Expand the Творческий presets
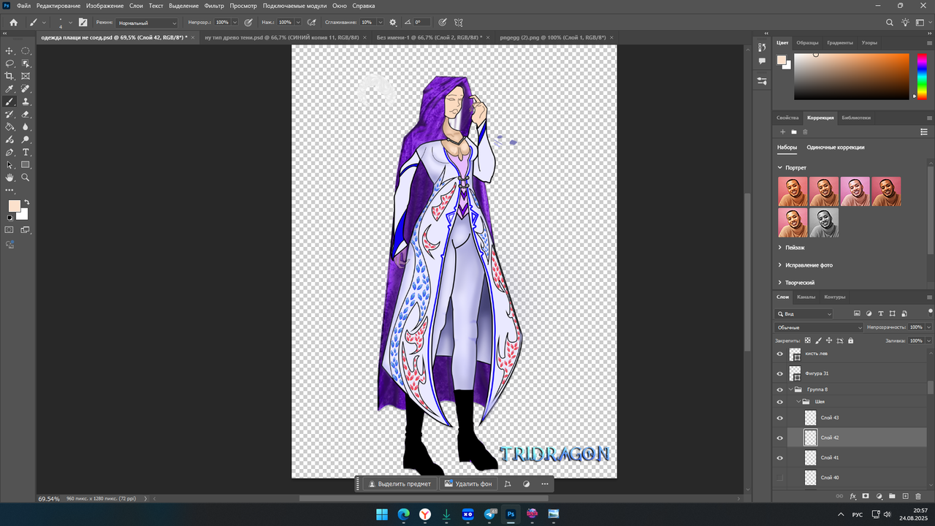This screenshot has height=526, width=935. (780, 283)
